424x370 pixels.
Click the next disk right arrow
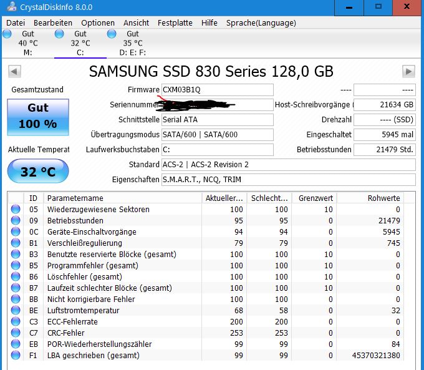(x=408, y=72)
